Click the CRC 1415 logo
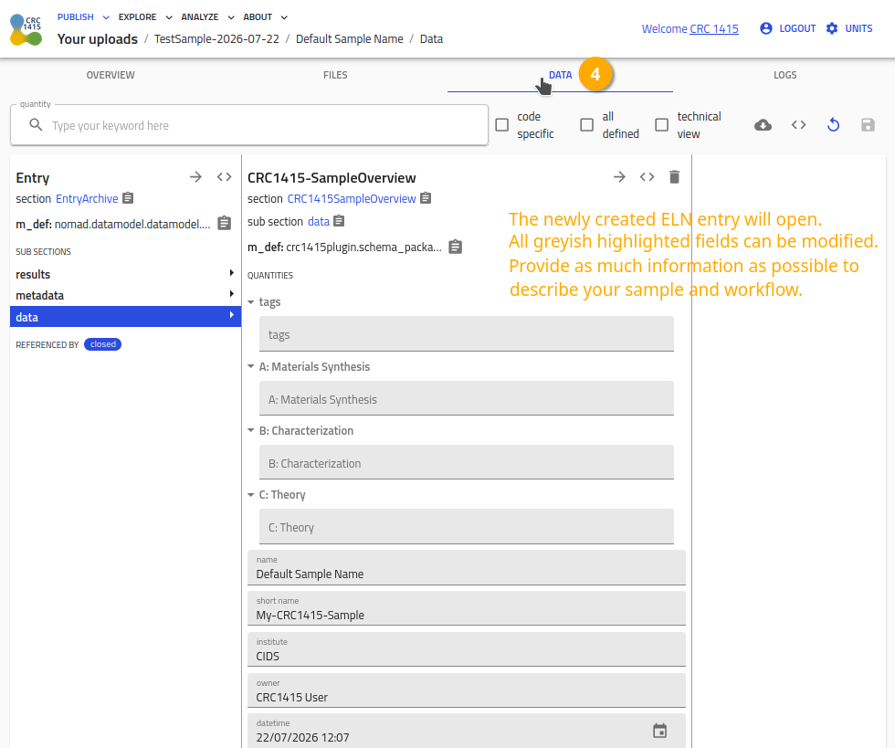Image resolution: width=895 pixels, height=748 pixels. pyautogui.click(x=26, y=30)
